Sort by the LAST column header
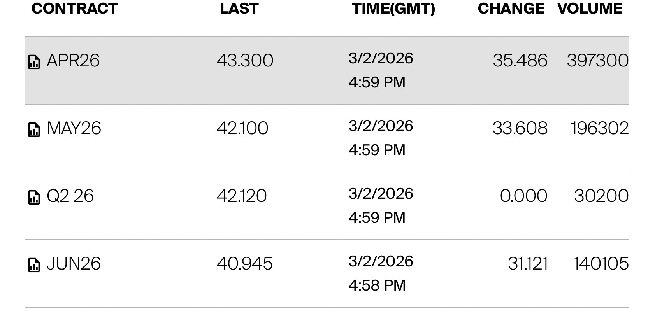 tap(239, 9)
